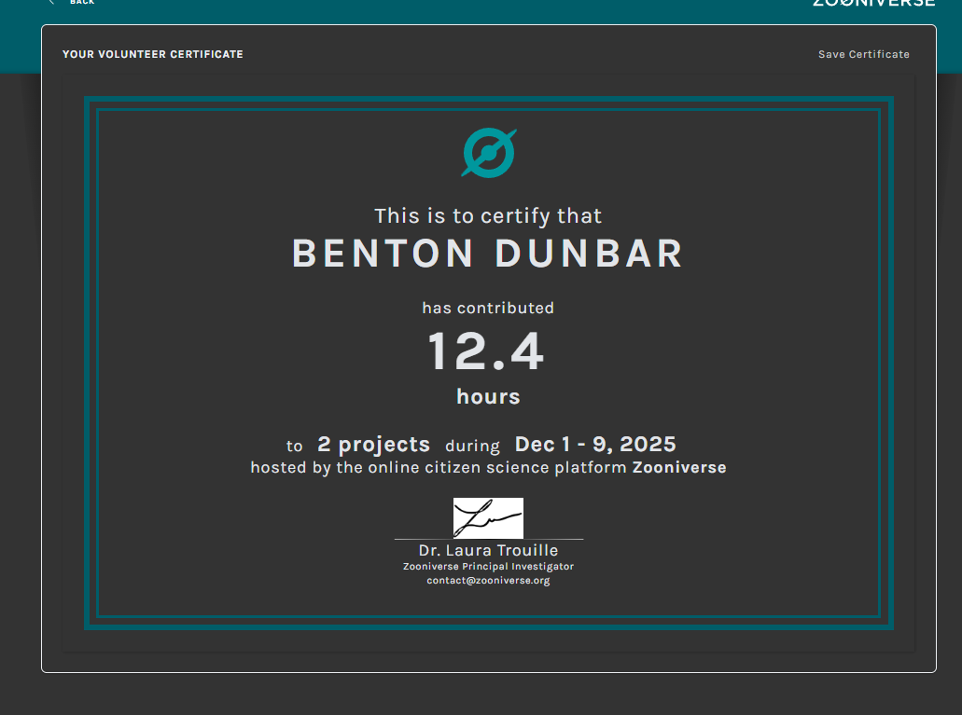Click the date range Dec 1 - 9, 2025
Screen dimensions: 962x715
(595, 444)
